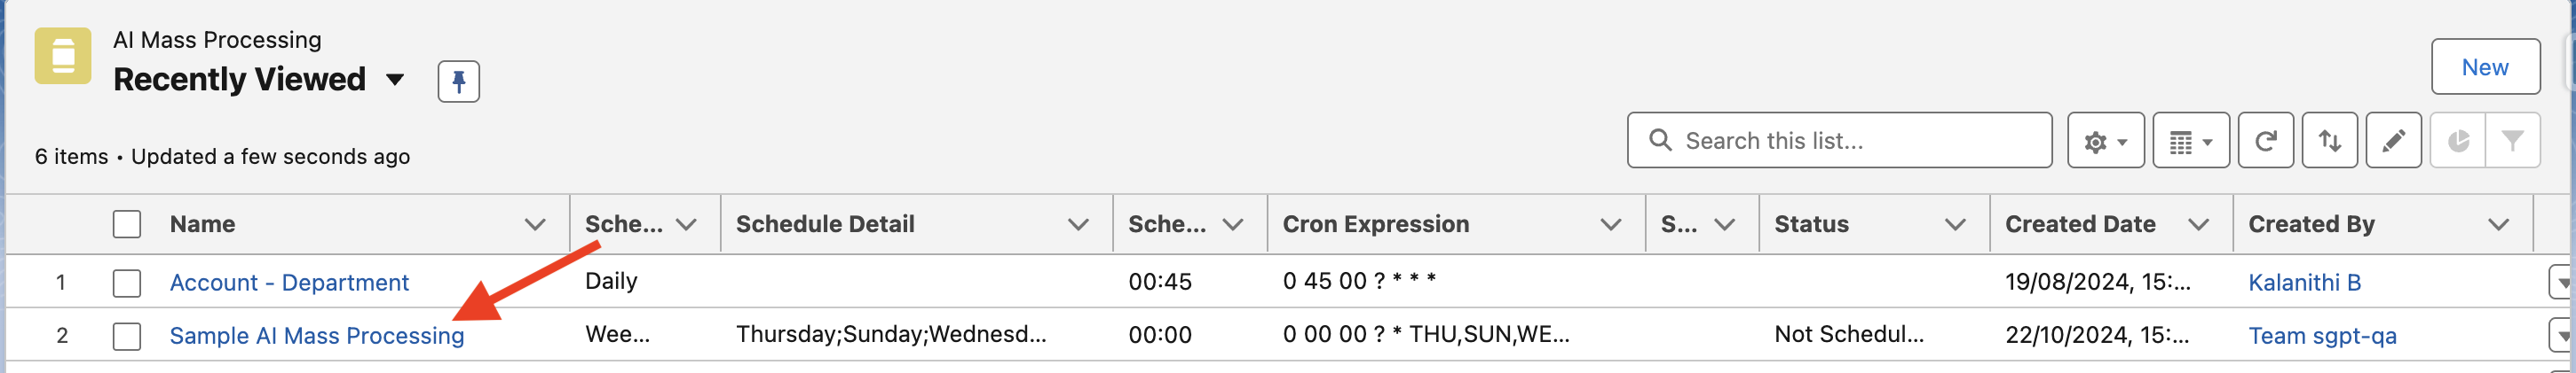Refresh the AI Mass Processing list

(x=2265, y=141)
